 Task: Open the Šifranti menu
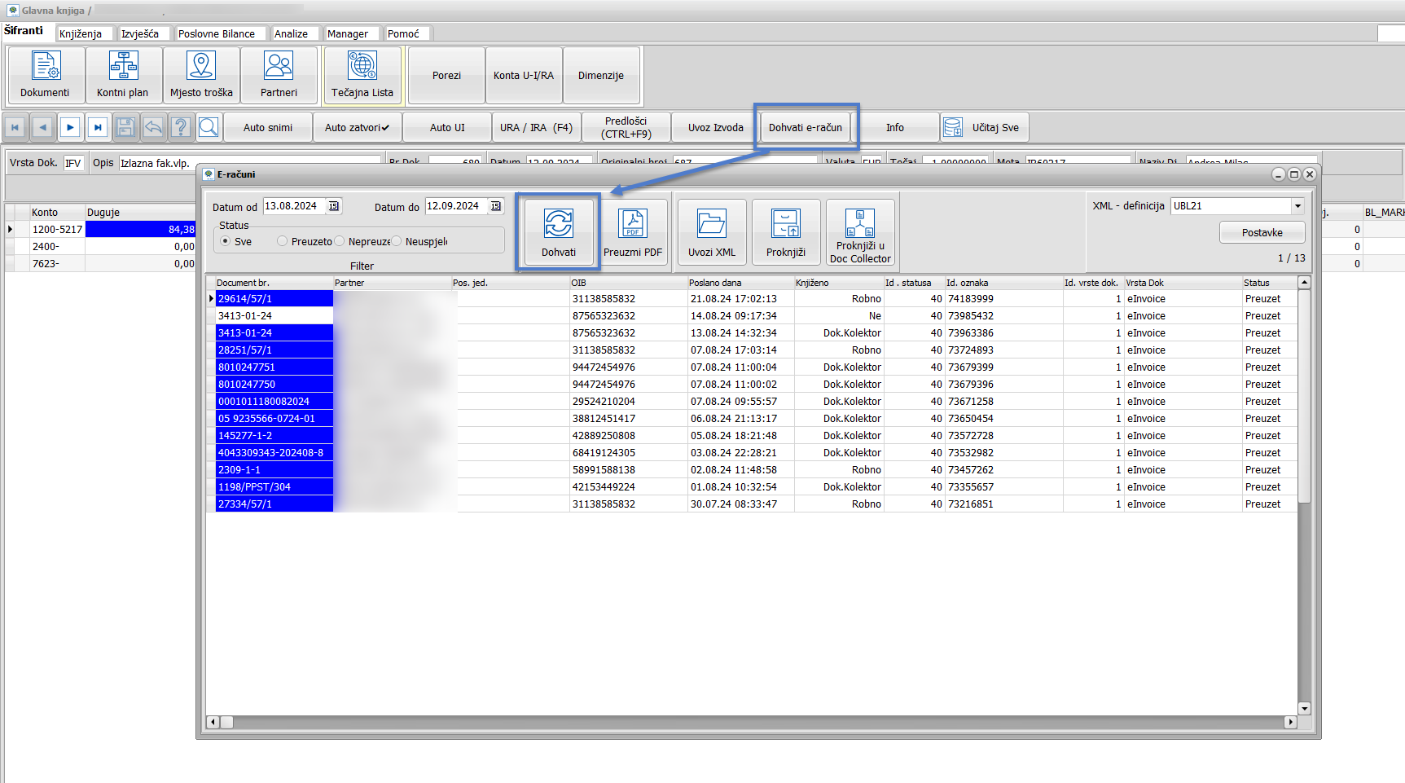[x=24, y=31]
